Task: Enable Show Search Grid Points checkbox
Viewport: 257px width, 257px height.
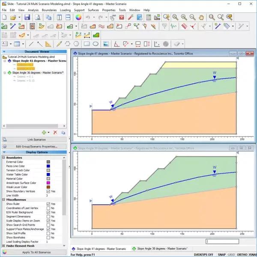Action: pos(48,225)
